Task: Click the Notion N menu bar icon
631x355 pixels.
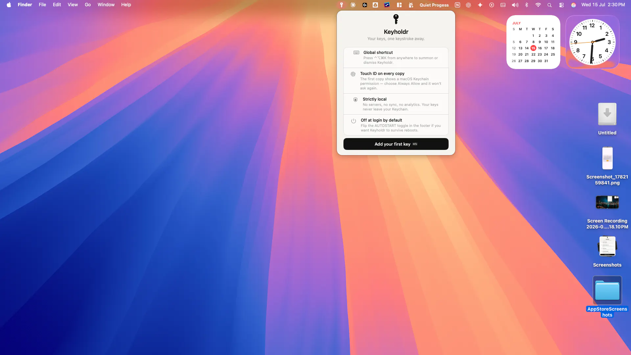Action: (457, 5)
